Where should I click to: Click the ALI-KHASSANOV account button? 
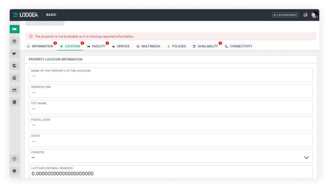tap(285, 15)
